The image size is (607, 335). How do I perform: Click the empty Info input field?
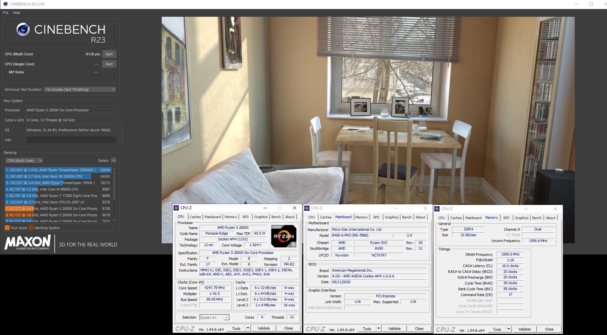(71, 140)
